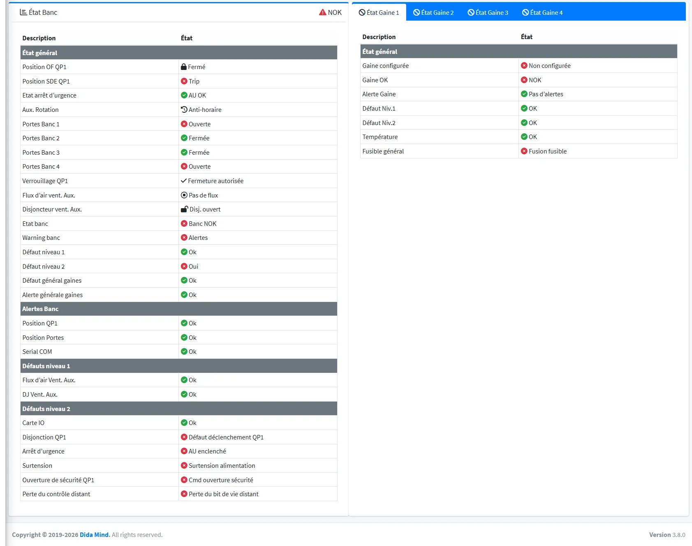692x546 pixels.
Task: Click the green icon in the Défaut Niv.1 row
Action: tap(524, 108)
